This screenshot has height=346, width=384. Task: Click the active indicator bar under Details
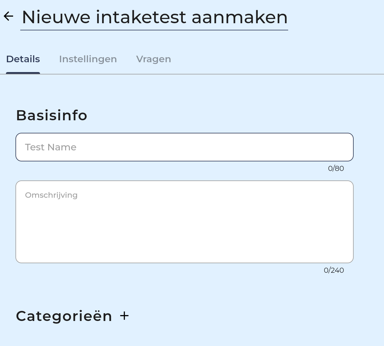[x=23, y=73]
